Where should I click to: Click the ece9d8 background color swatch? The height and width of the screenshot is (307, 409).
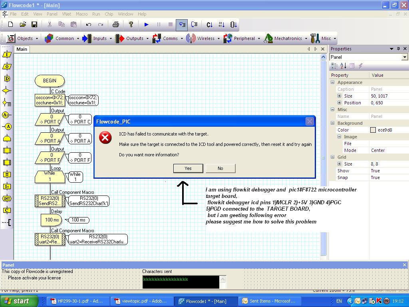(x=373, y=130)
